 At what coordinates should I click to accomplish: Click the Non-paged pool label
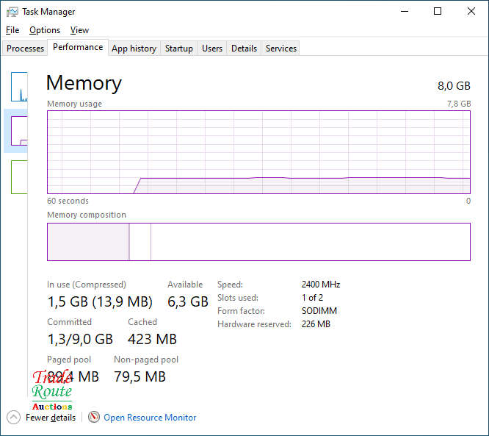(146, 360)
